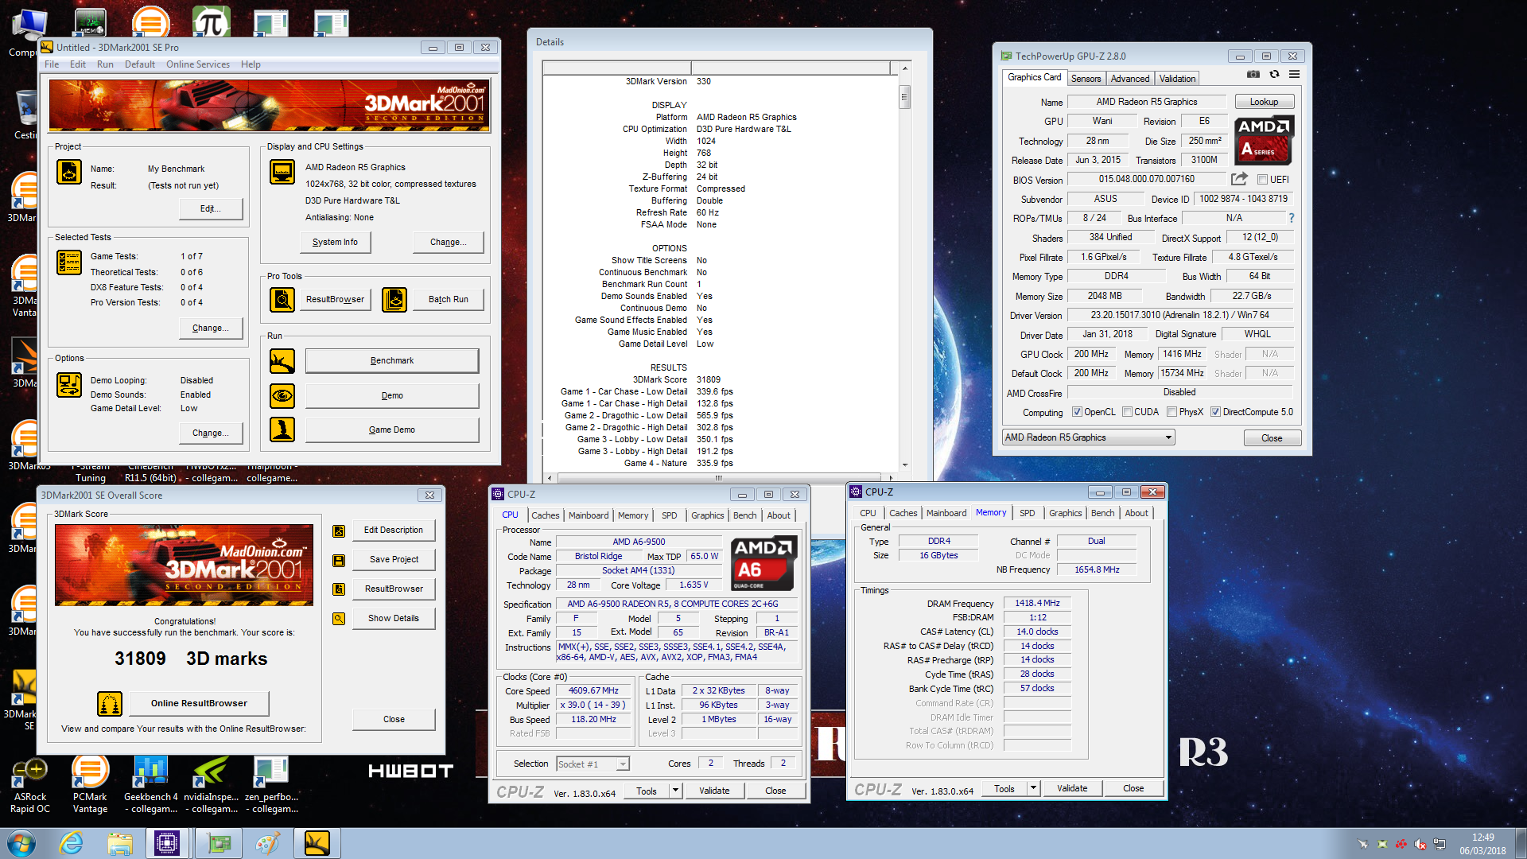Image resolution: width=1527 pixels, height=859 pixels.
Task: Click the Benchmark button in Run section
Action: [392, 360]
